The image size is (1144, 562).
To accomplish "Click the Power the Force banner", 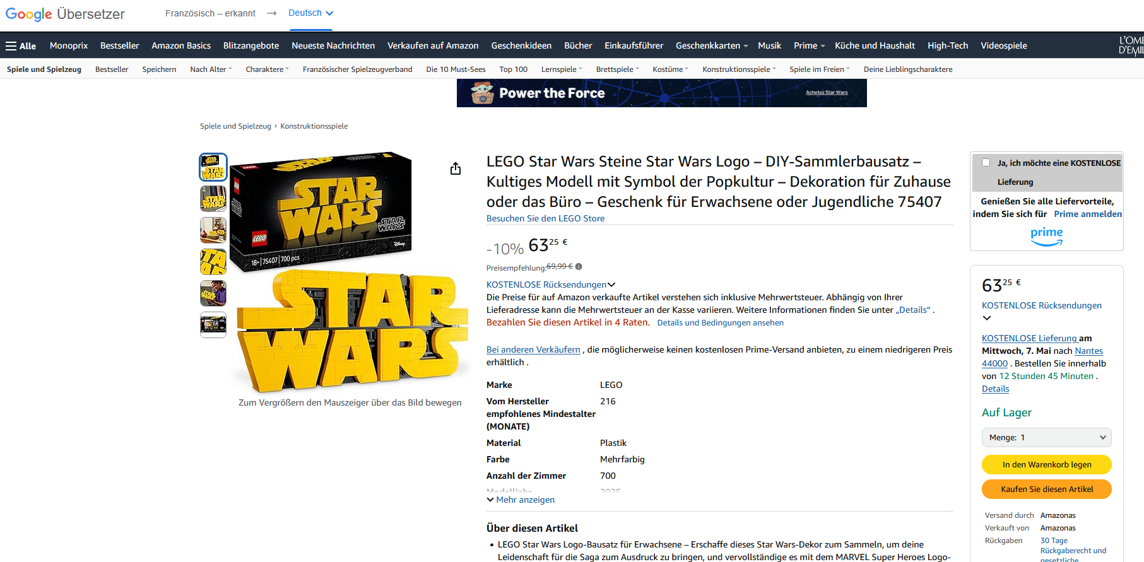I will coord(661,93).
